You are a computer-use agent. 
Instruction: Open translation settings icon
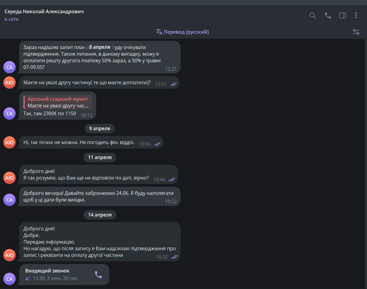tap(356, 32)
